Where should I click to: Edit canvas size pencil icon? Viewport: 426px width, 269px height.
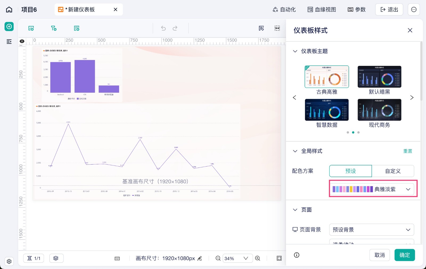coord(200,258)
